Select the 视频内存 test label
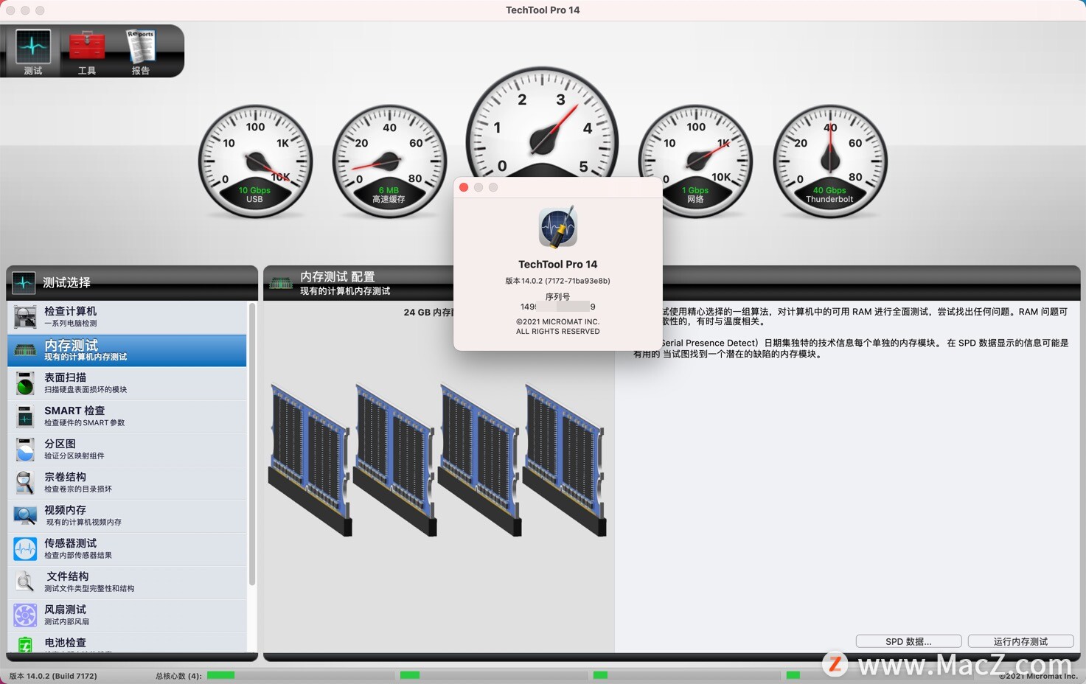 (x=65, y=510)
